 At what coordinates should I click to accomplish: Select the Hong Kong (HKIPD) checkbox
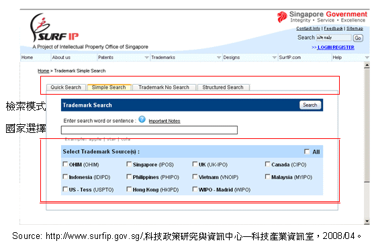129,189
